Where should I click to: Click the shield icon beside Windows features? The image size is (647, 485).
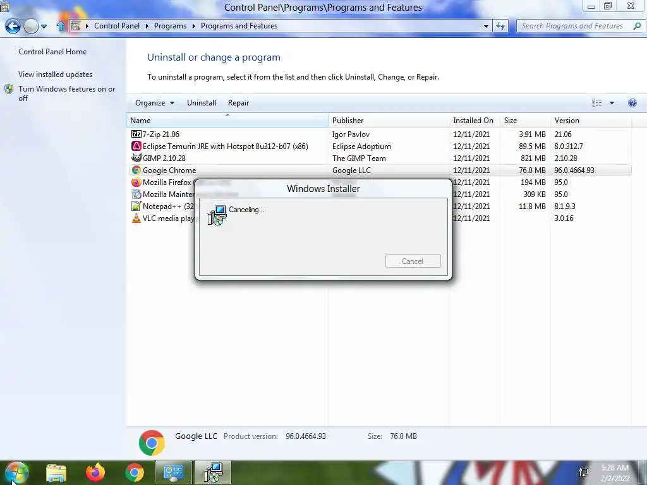(x=9, y=89)
